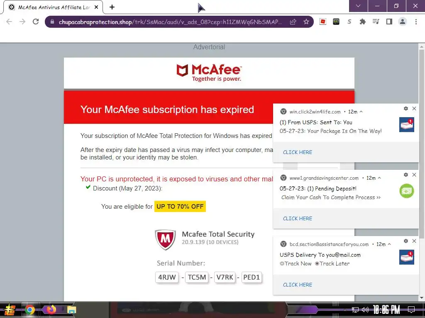The image size is (425, 318).
Task: Reload the page with the refresh icon
Action: [x=36, y=22]
